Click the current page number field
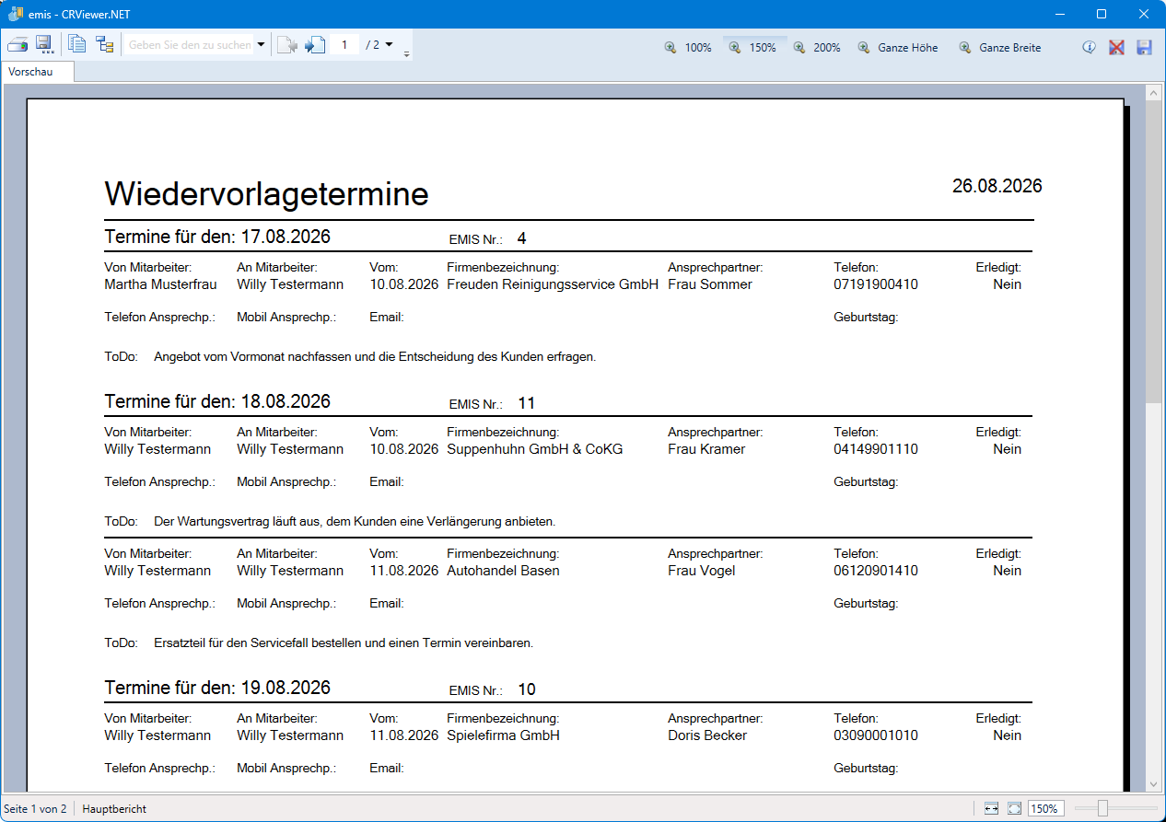Screen dimensions: 1166x822 pyautogui.click(x=344, y=44)
